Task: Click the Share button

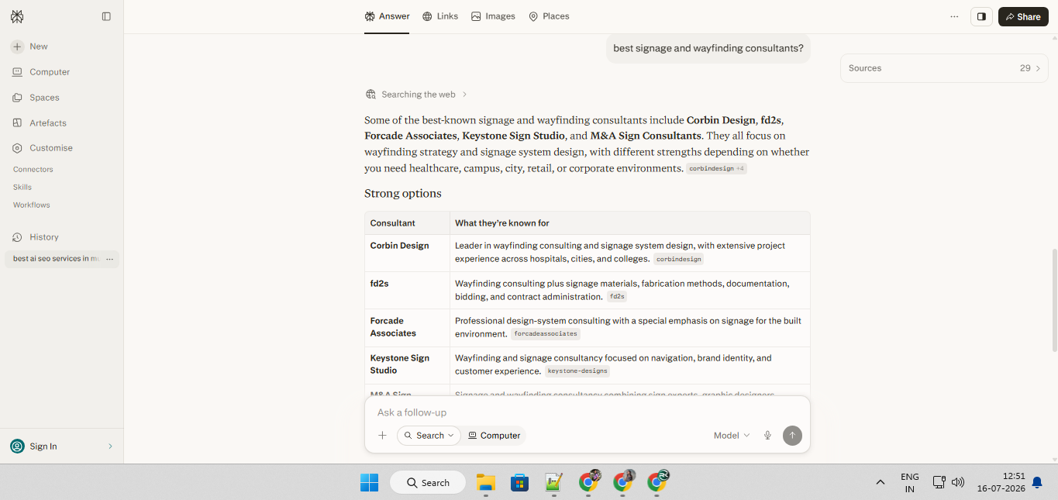Action: (x=1023, y=16)
